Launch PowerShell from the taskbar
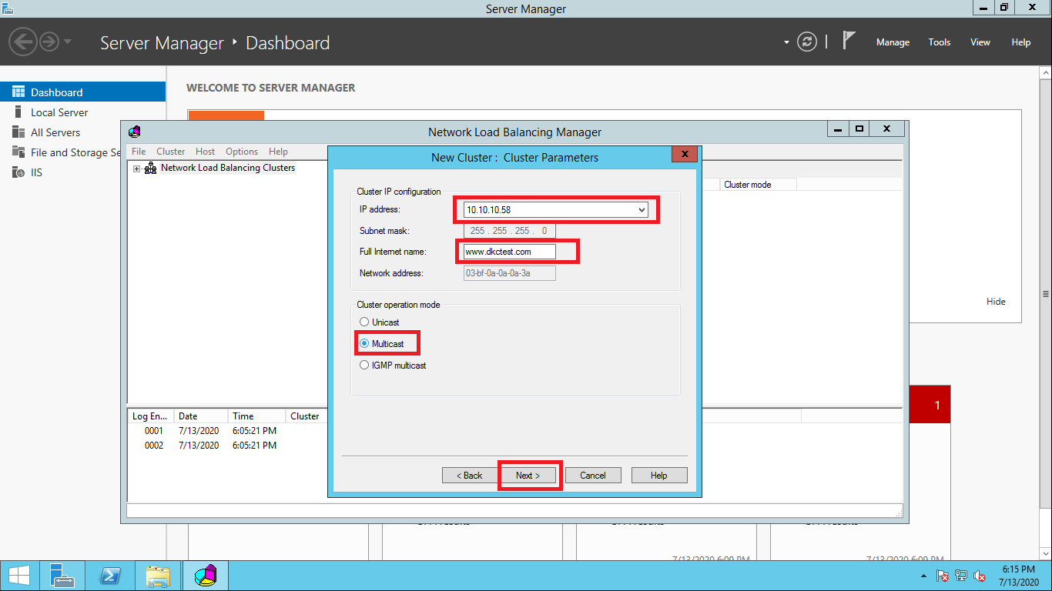 (111, 576)
